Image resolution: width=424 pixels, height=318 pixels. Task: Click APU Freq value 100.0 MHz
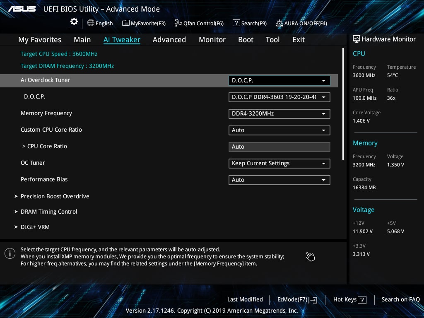pyautogui.click(x=364, y=98)
